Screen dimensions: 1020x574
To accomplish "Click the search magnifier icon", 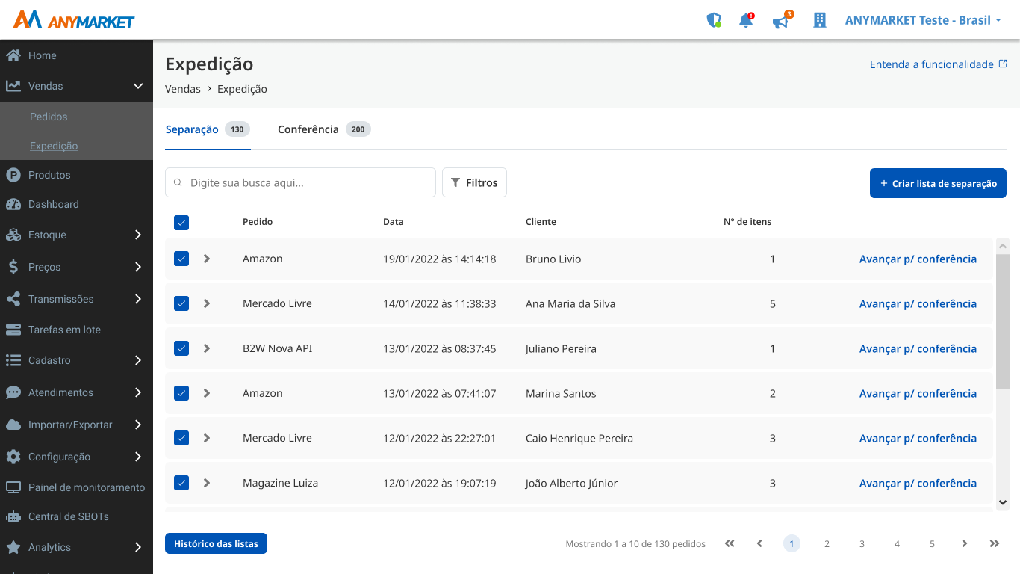I will pyautogui.click(x=178, y=182).
